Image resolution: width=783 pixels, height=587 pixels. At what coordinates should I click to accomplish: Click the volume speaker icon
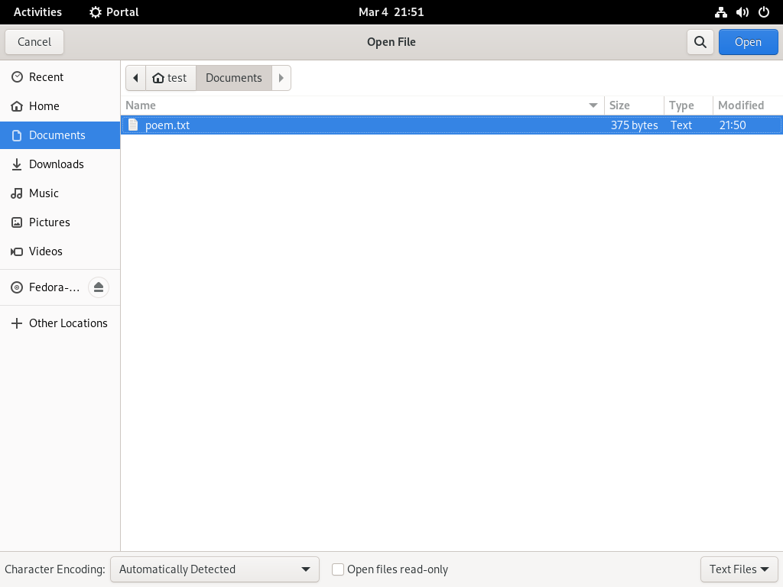coord(742,12)
